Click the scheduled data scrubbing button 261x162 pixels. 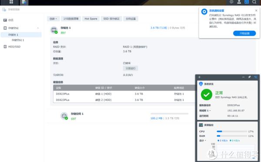[x=71, y=19]
